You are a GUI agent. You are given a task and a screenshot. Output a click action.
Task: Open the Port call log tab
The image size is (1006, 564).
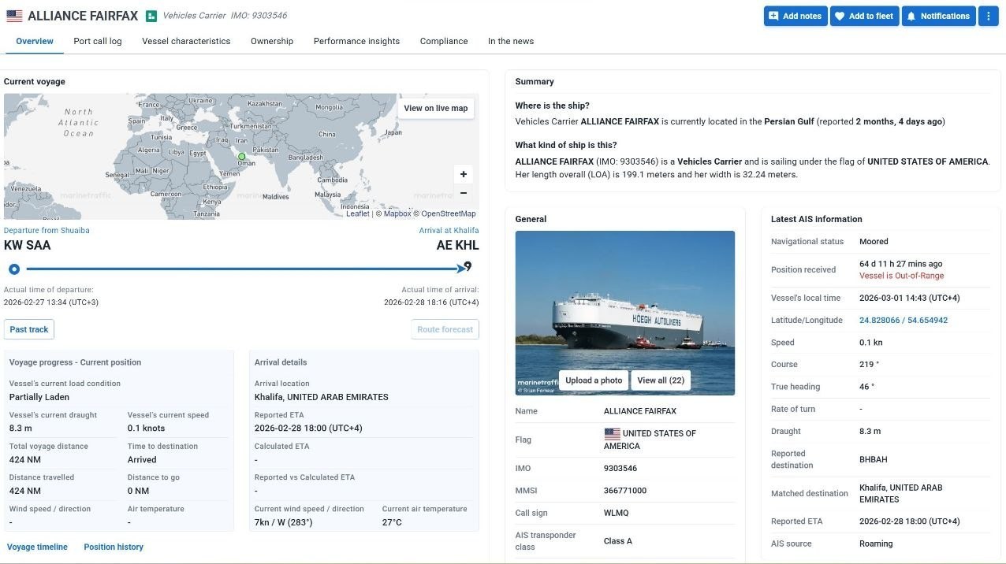[x=98, y=41]
